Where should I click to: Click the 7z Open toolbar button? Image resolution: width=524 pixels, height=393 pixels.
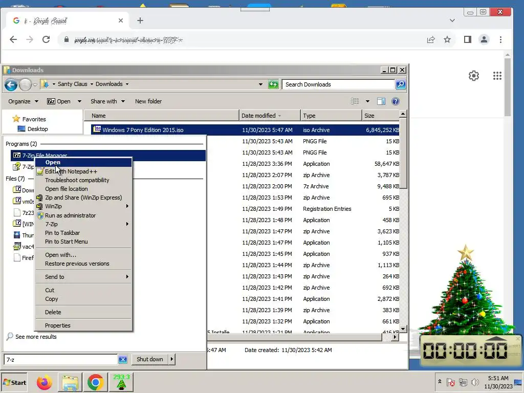pos(59,101)
